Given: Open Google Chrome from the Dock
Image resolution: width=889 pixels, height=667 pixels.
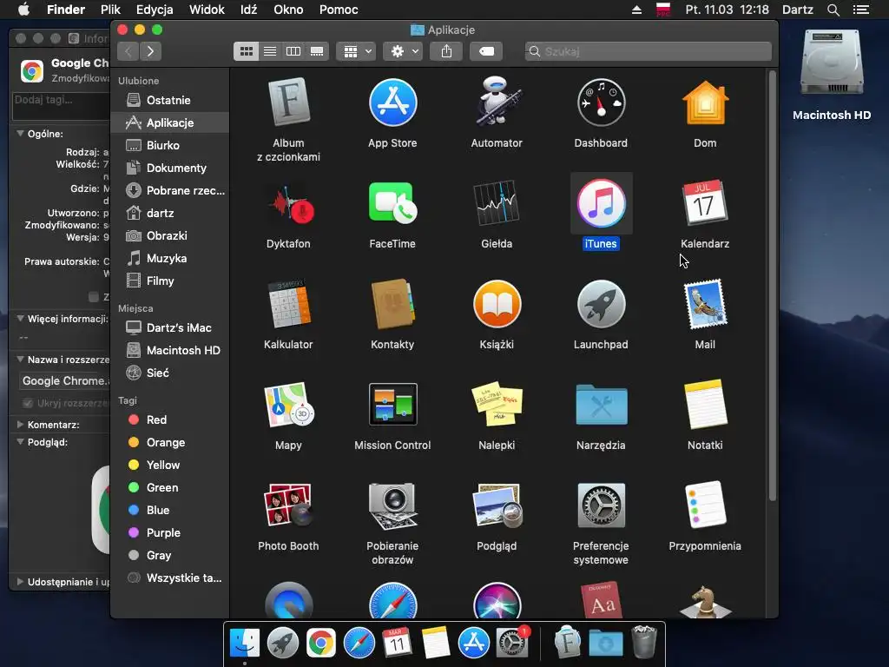Looking at the screenshot, I should click(x=321, y=644).
